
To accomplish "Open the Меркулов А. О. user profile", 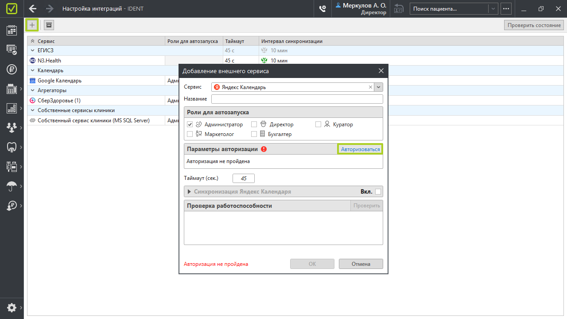I will pos(361,8).
